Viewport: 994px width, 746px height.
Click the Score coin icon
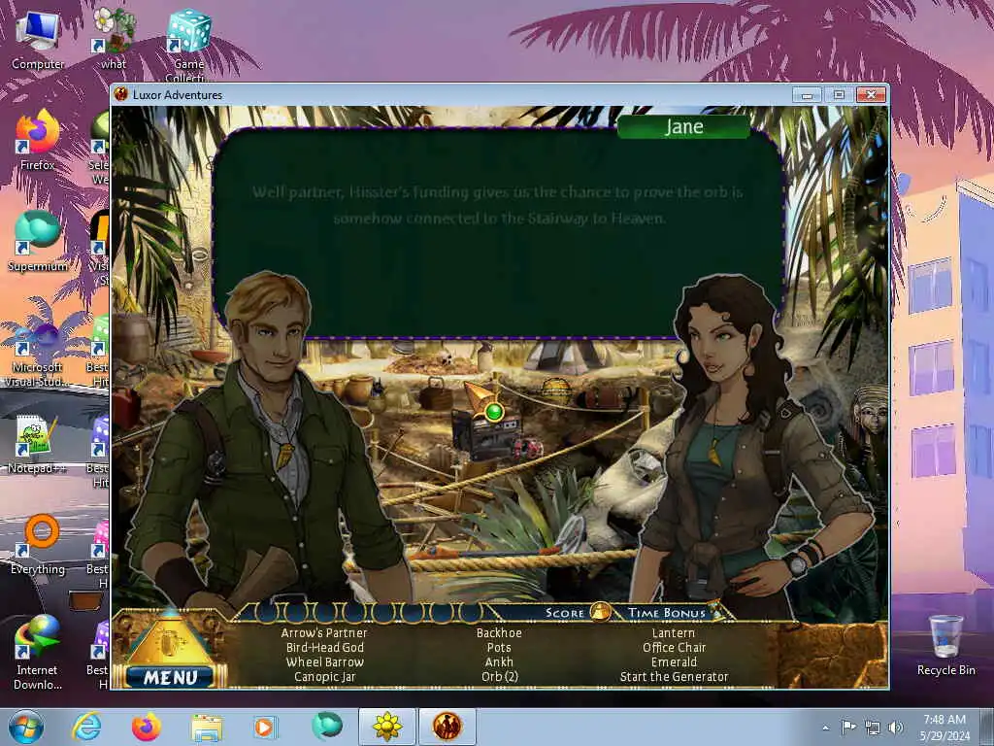tap(600, 612)
